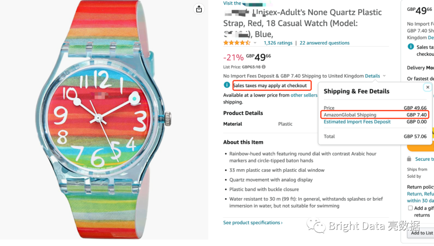The height and width of the screenshot is (246, 434).
Task: Click the Details link for shipping fees
Action: click(x=372, y=76)
